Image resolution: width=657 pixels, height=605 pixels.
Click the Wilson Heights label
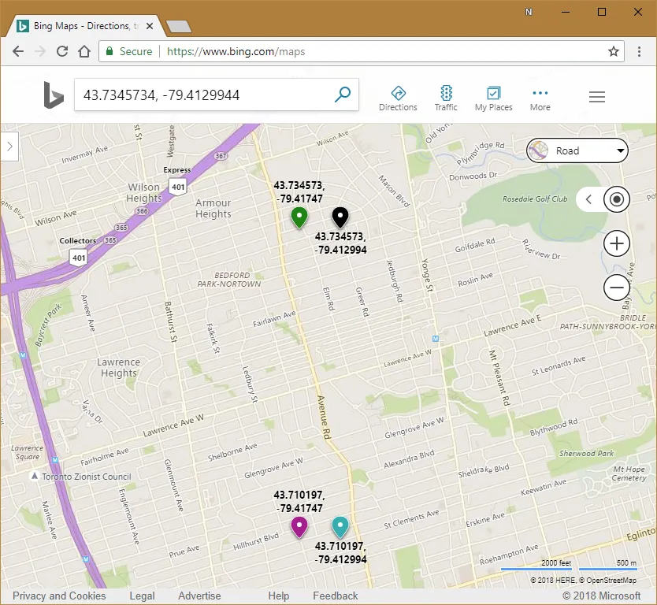(x=144, y=192)
